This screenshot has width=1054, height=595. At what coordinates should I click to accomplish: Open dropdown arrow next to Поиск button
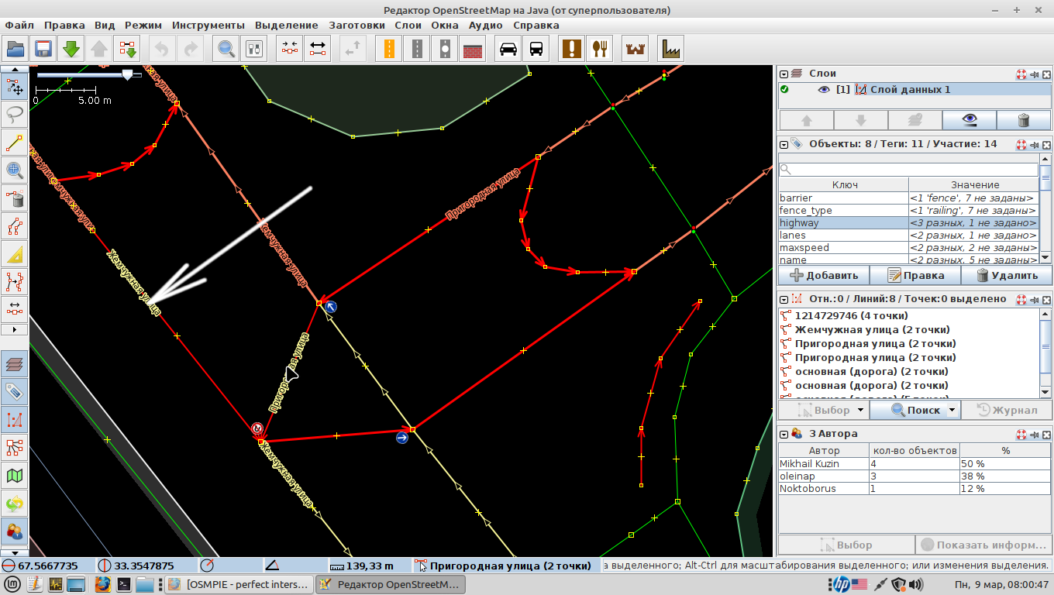click(x=952, y=410)
